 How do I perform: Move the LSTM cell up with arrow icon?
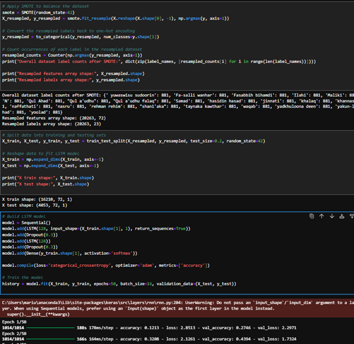pos(321,216)
